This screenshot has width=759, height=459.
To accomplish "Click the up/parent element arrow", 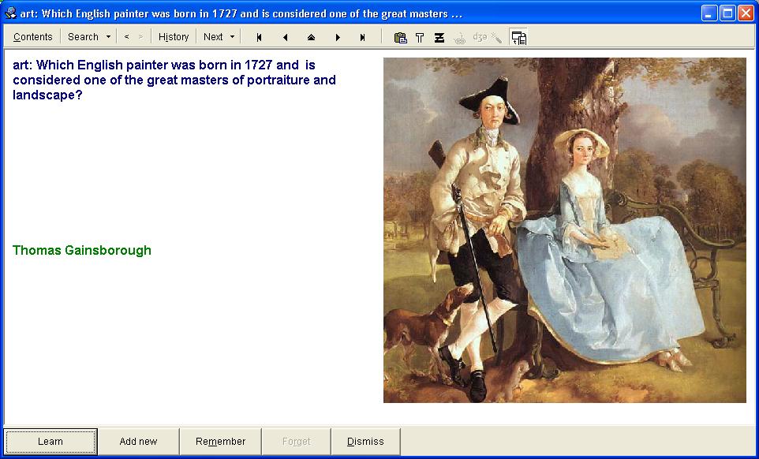I will coord(311,37).
